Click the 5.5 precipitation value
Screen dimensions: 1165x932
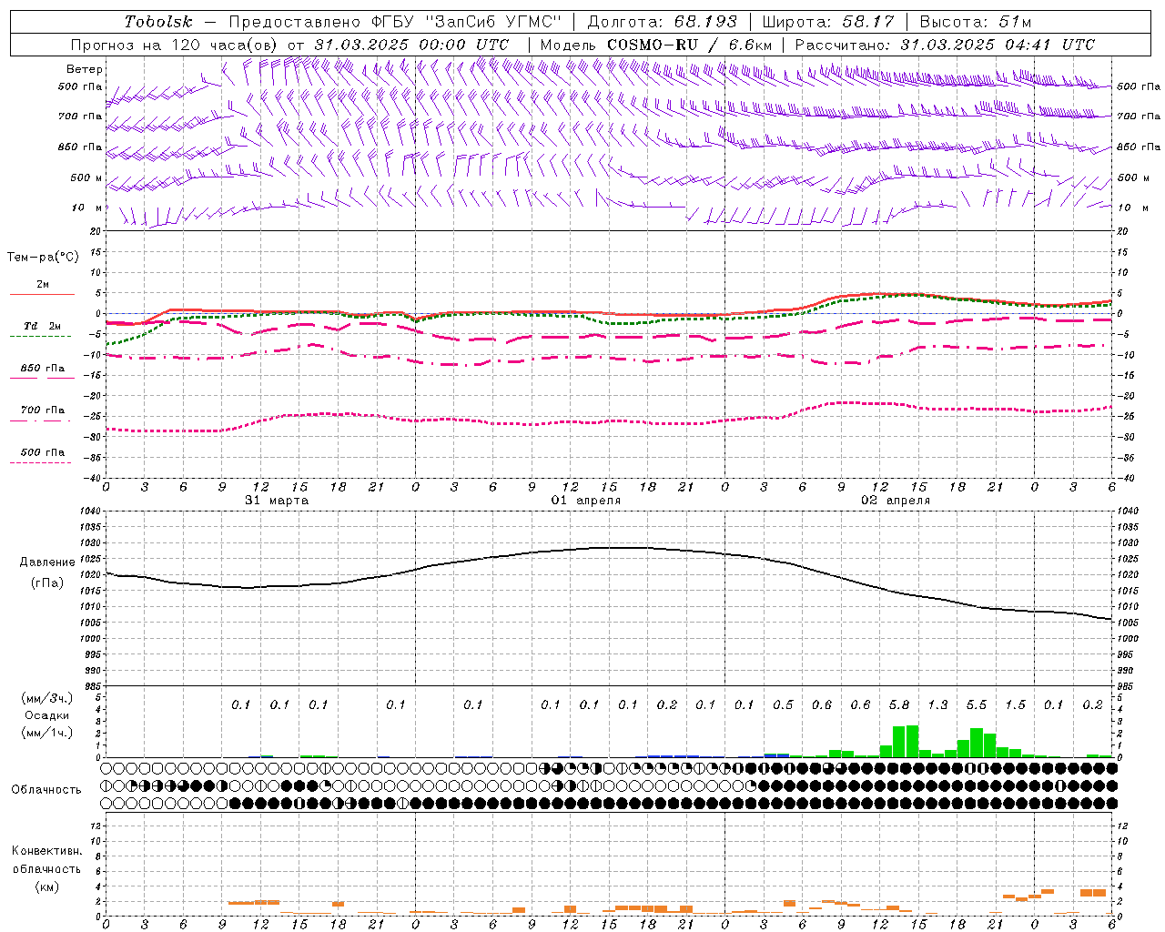pyautogui.click(x=977, y=705)
